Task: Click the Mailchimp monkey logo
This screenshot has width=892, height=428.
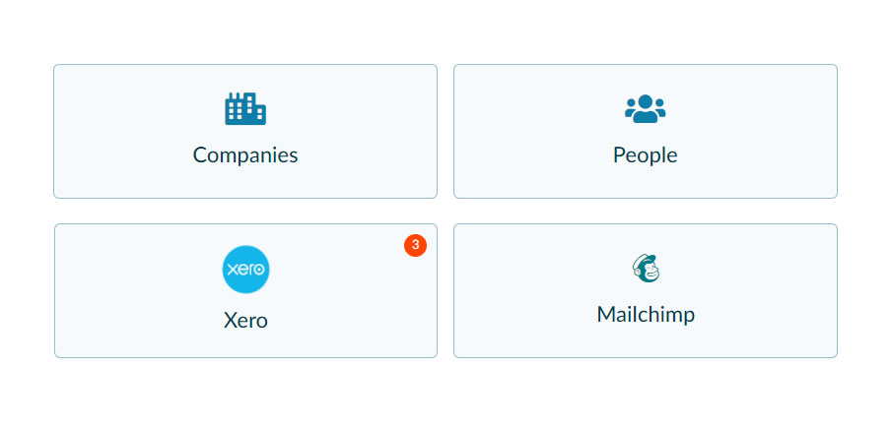Action: (646, 269)
